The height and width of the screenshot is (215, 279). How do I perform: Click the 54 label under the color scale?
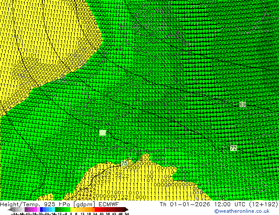127,214
